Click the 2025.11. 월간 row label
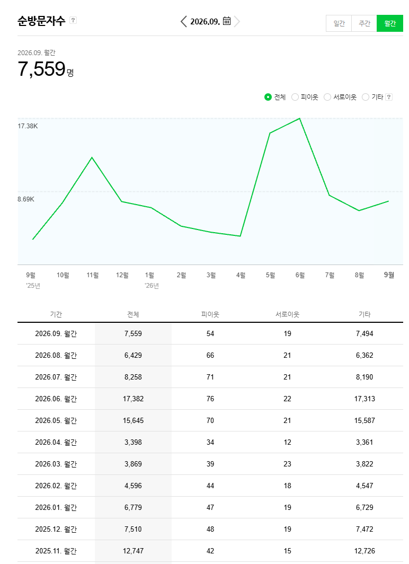 click(56, 551)
